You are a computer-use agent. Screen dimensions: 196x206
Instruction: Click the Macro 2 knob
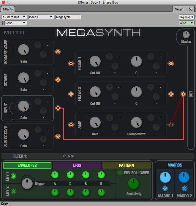coord(184,177)
